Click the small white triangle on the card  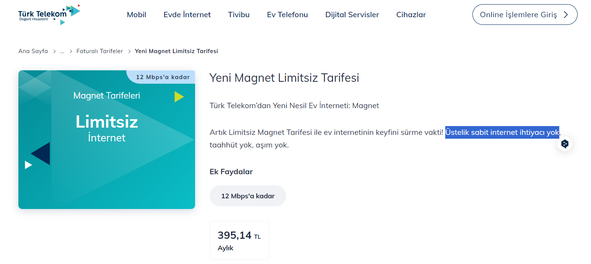pos(28,165)
